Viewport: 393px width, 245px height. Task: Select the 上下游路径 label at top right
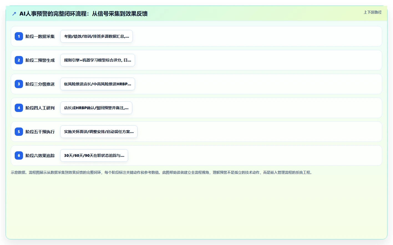372,12
